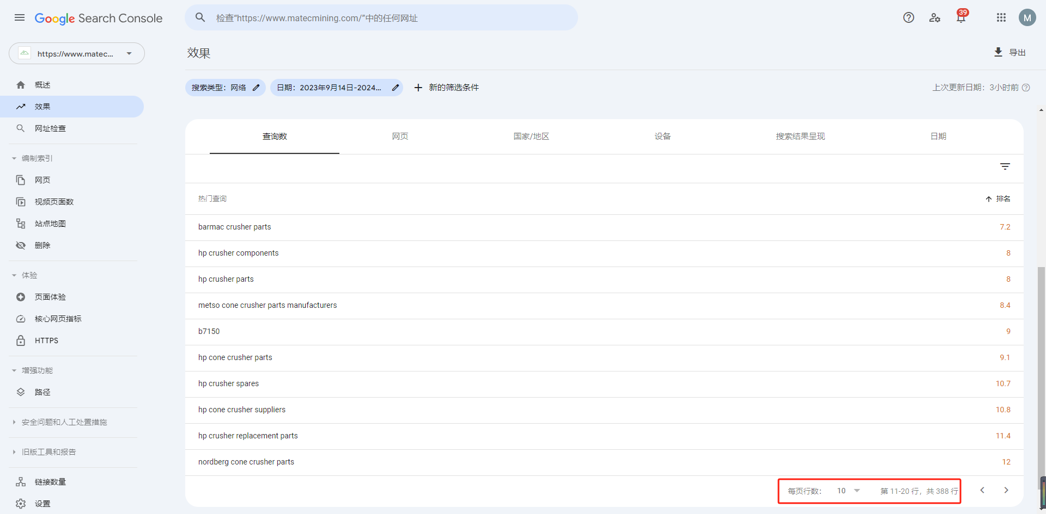Click the New filter label
The image size is (1046, 514).
pos(454,88)
